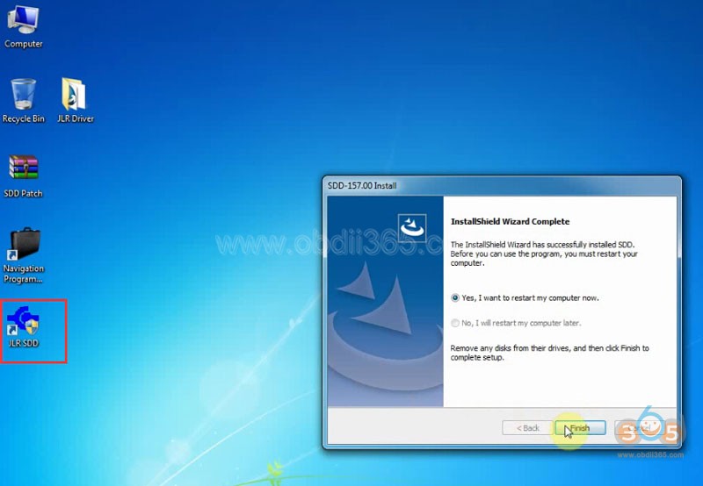The image size is (703, 486).
Task: Click the Back button in installer
Action: 527,428
